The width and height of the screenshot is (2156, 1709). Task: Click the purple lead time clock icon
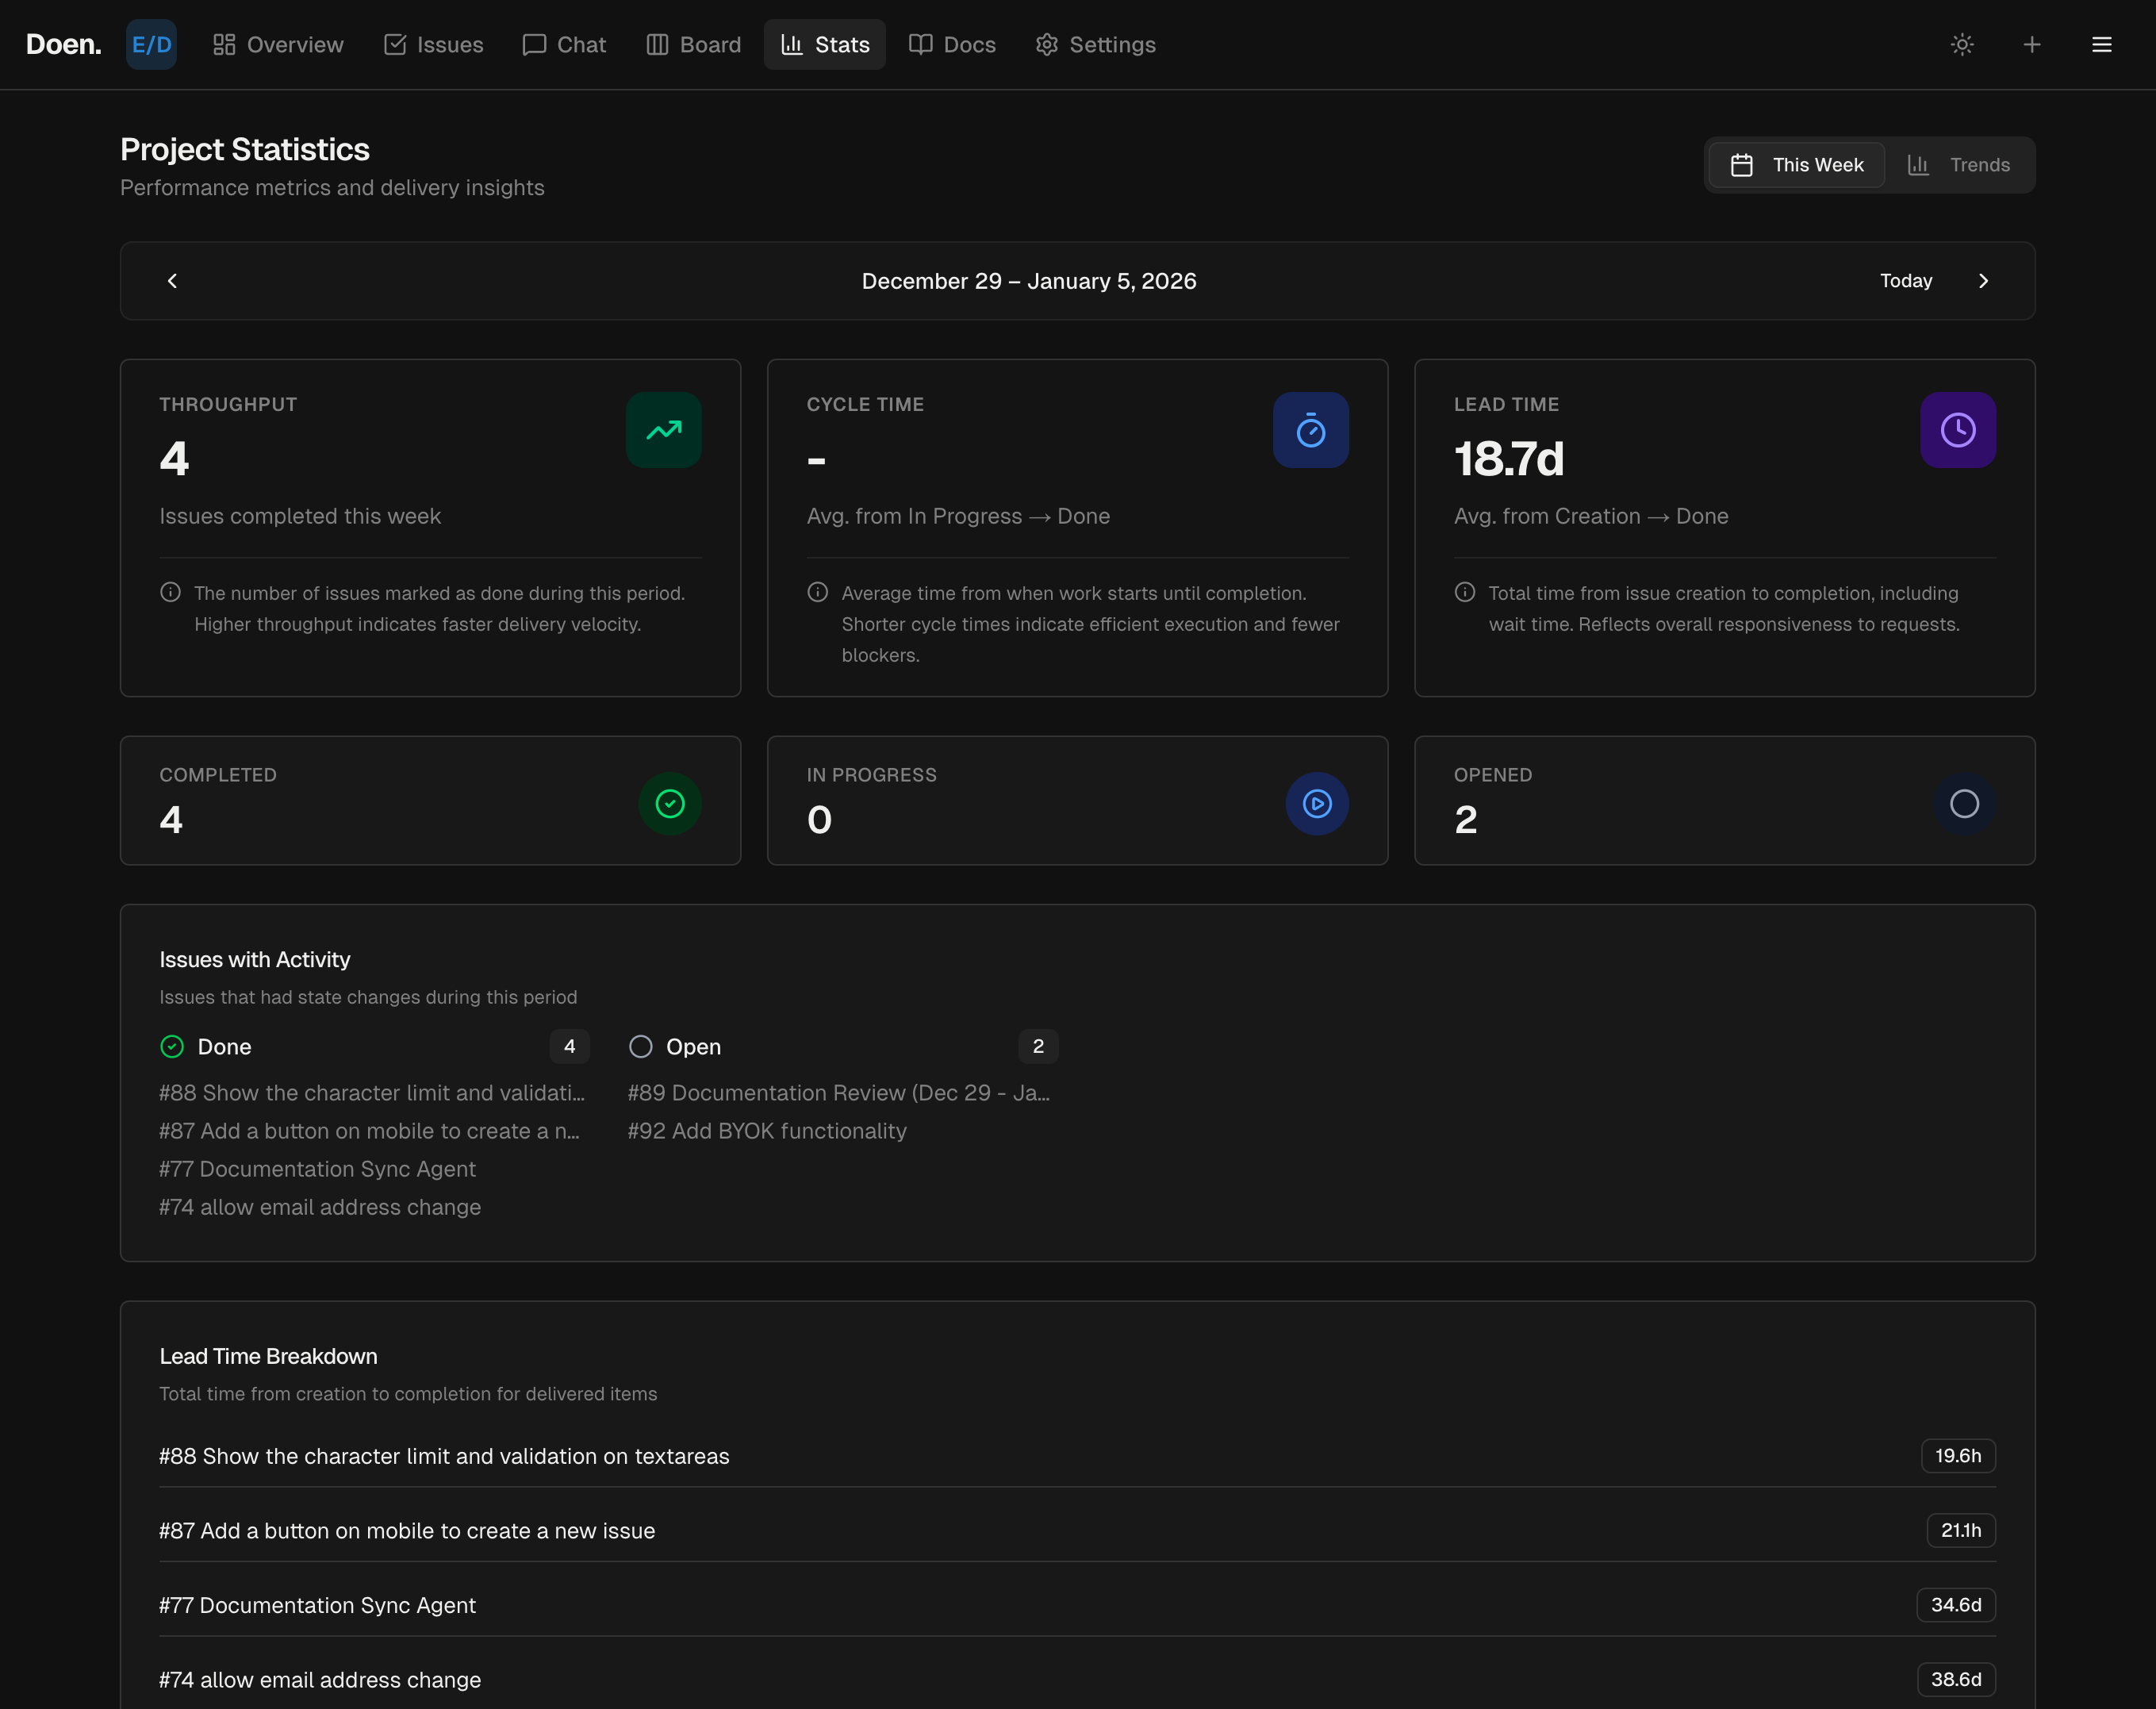(x=1957, y=430)
